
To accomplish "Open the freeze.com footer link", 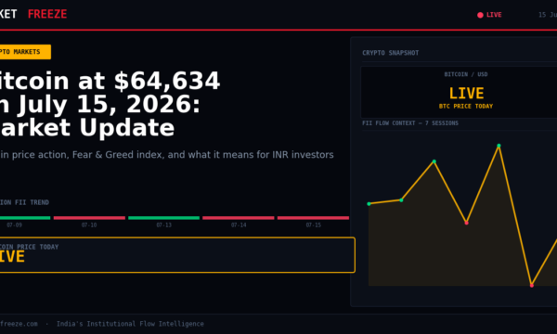I will (x=19, y=324).
